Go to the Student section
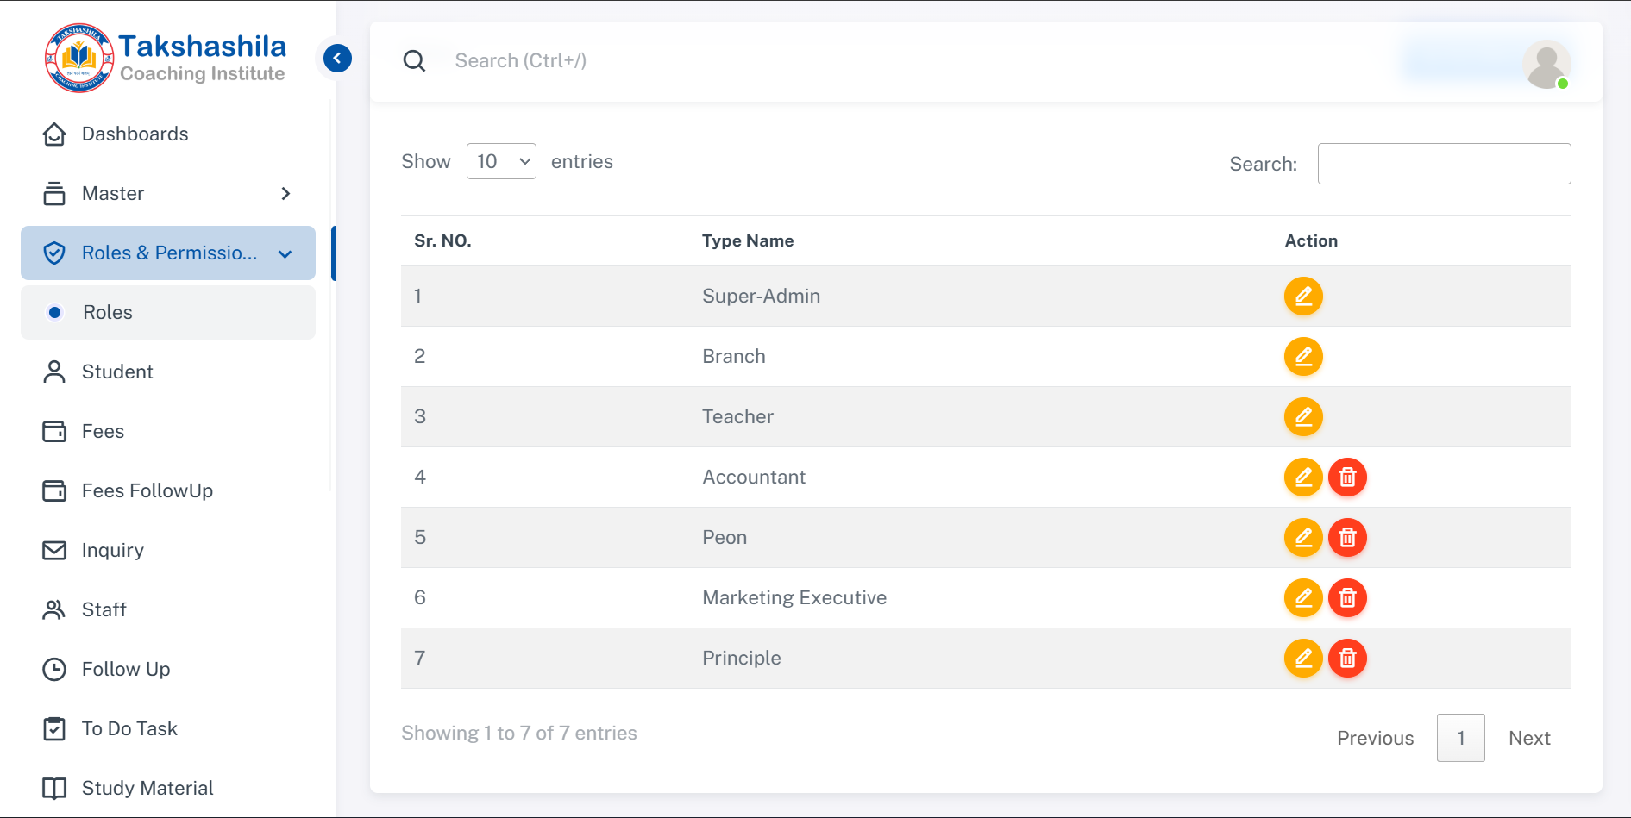Screen dimensions: 1631x818 point(168,372)
